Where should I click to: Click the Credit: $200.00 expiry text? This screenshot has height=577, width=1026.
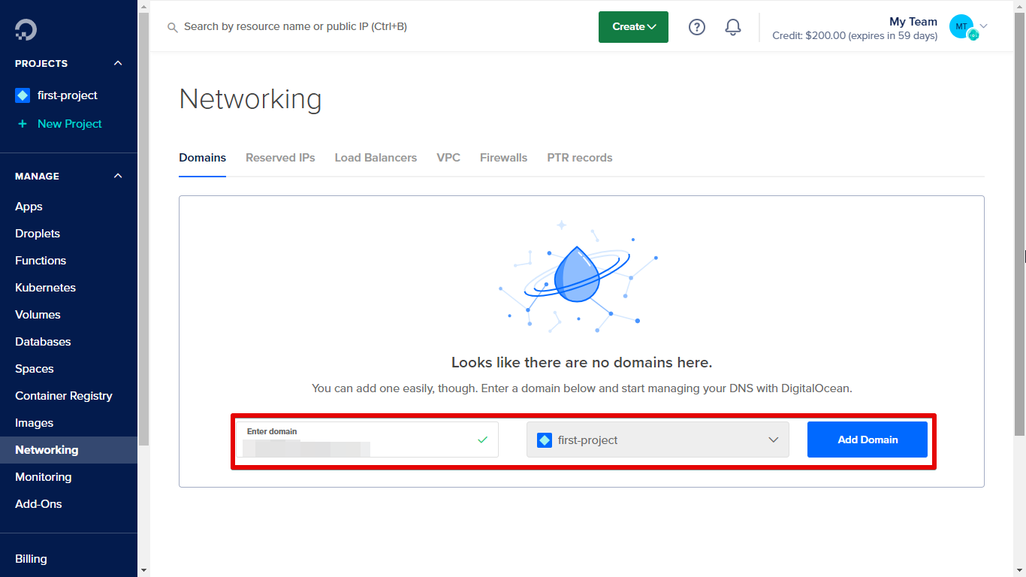(855, 36)
